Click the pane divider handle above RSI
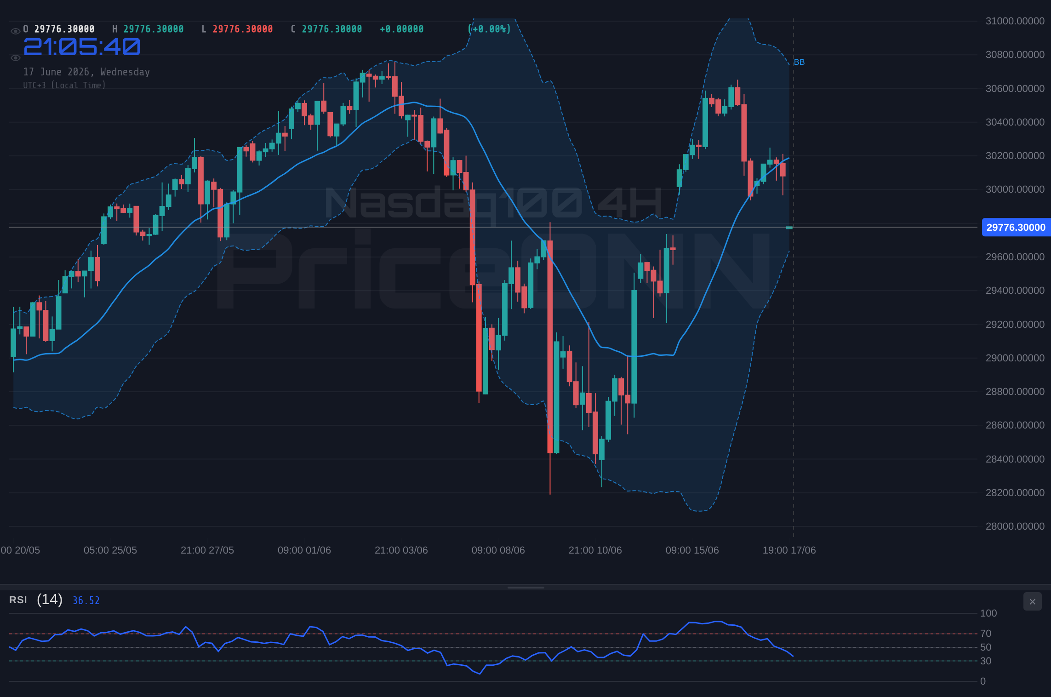Viewport: 1051px width, 697px height. pyautogui.click(x=525, y=587)
